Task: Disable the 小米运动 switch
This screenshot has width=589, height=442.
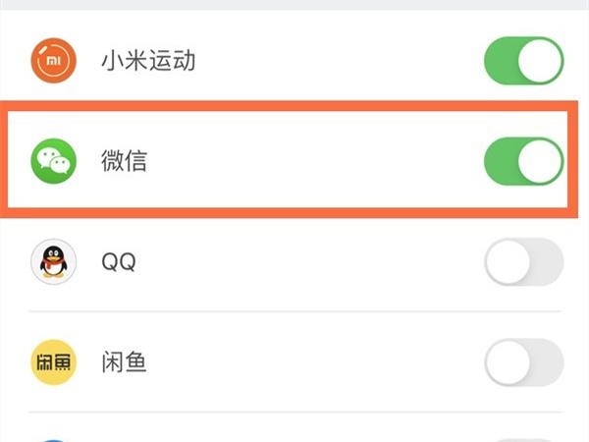Action: 524,61
